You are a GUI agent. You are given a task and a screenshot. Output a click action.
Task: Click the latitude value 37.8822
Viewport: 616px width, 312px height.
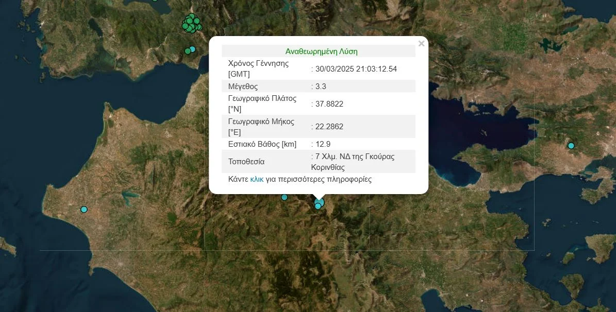coord(329,104)
